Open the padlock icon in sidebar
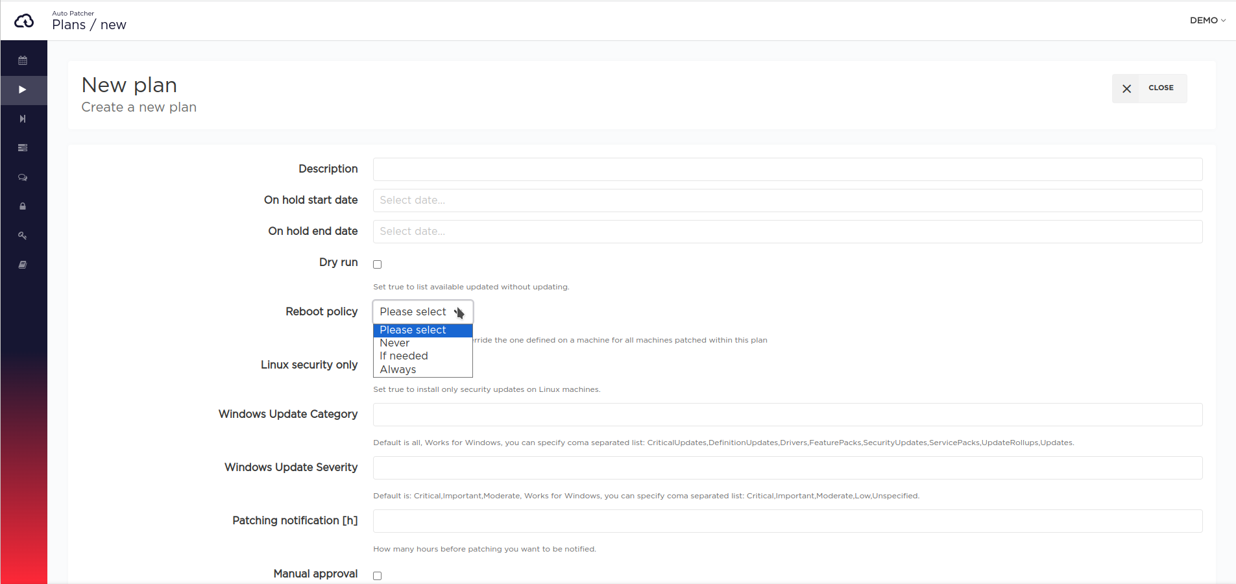Screen dimensions: 1236x584 coord(23,206)
